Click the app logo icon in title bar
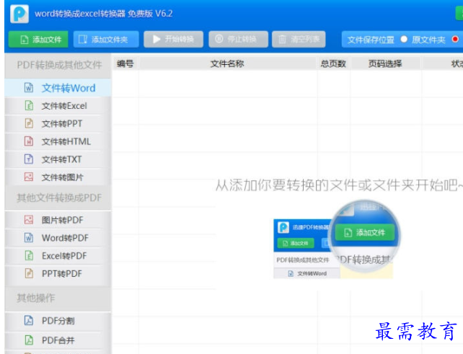The height and width of the screenshot is (354, 463). pos(19,14)
